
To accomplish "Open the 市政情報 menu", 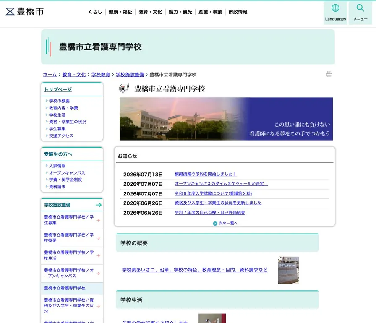I will tap(238, 12).
